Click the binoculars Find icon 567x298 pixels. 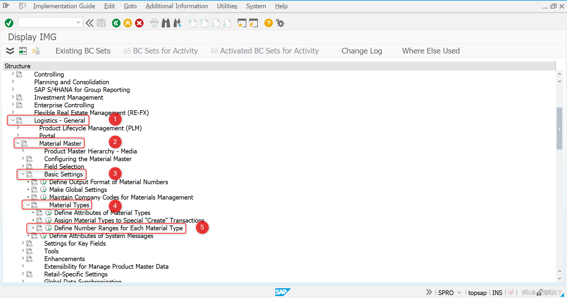tap(166, 23)
